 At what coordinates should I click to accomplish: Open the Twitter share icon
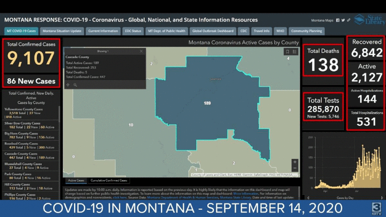343,20
